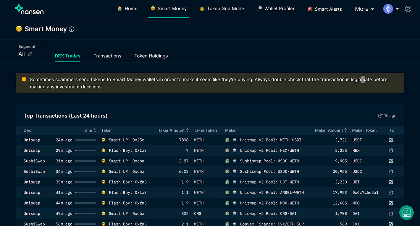This screenshot has width=420, height=226.
Task: Click the Smart Money info icon
Action: 71,29
